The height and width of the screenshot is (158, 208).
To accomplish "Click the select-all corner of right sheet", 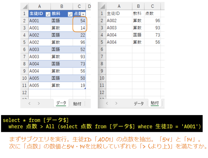I will coord(102,6).
